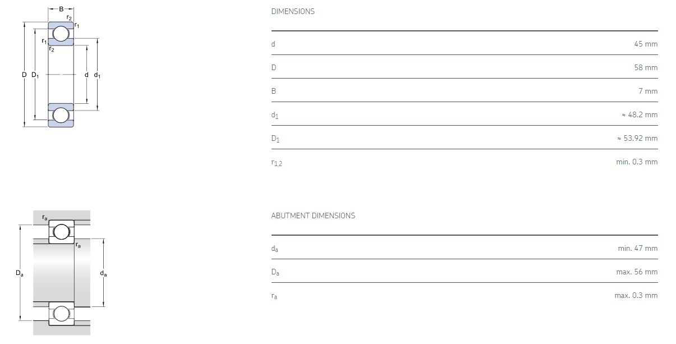Click the abutment shaft diagram at the bottom
Image resolution: width=676 pixels, height=344 pixels.
[61, 273]
